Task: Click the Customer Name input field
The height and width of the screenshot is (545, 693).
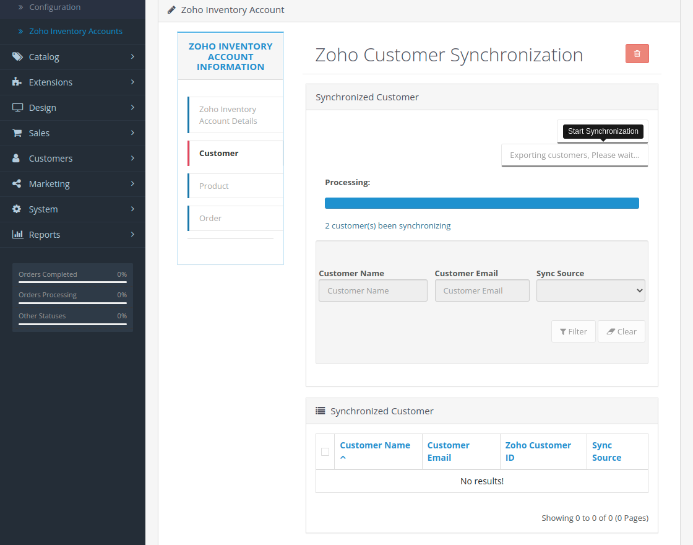Action: [x=372, y=290]
